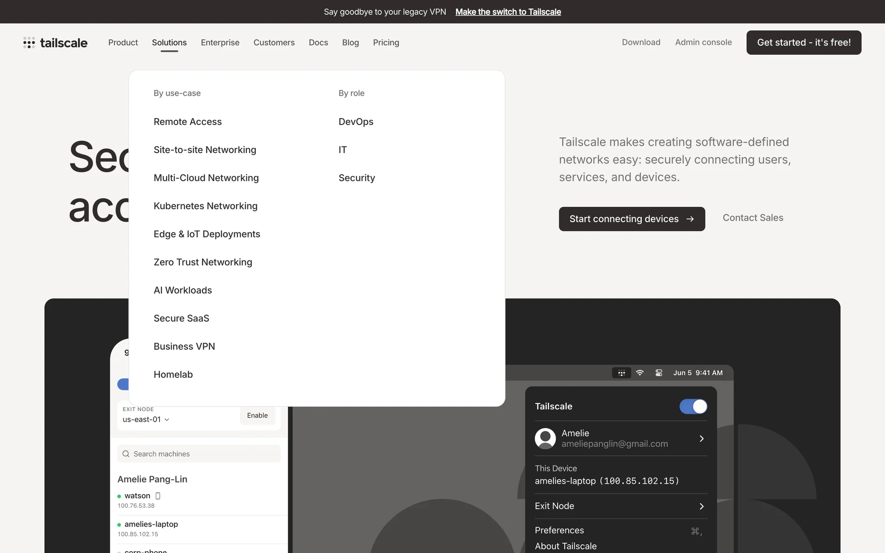
Task: Expand the Exit Node submenu chevron
Action: [x=701, y=506]
